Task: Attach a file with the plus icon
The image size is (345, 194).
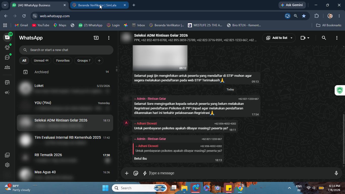Action: pos(127,173)
